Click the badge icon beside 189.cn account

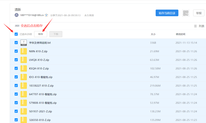pyautogui.click(x=47, y=15)
